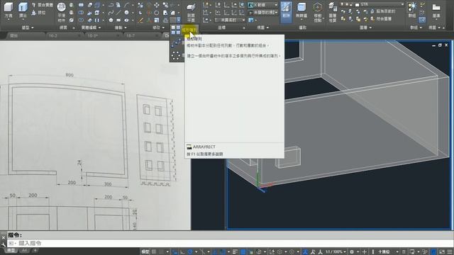
Task: Toggle grid display in status bar
Action: 155,252
